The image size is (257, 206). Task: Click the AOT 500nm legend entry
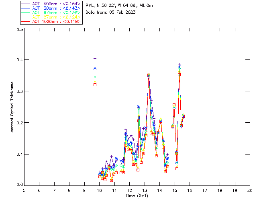coord(51,8)
